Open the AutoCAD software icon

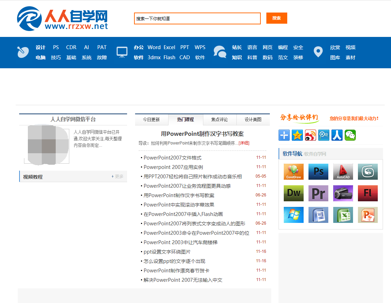[x=343, y=172]
